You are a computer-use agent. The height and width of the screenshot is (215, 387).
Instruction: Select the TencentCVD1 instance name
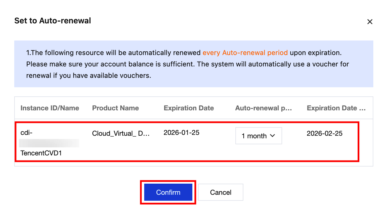(x=41, y=153)
